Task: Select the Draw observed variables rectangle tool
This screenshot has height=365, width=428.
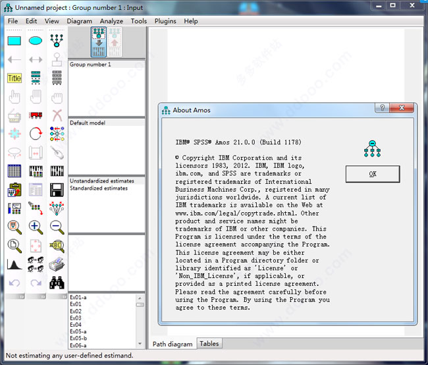Action: (14, 41)
